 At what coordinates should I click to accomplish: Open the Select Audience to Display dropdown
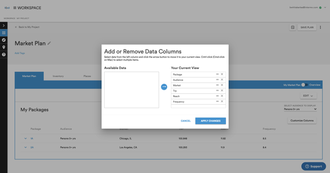tap(301, 109)
